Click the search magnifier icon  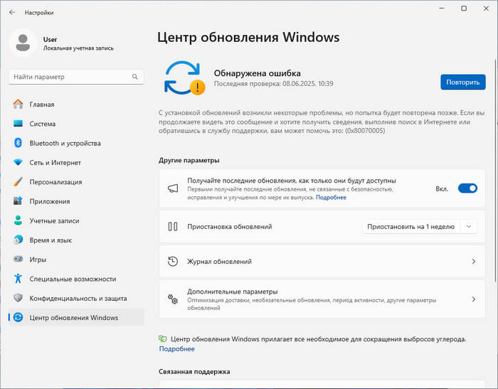tap(134, 76)
